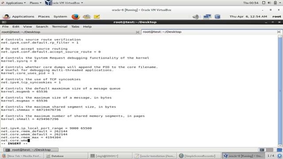Switch to oracle-installation editor in host taskbar
This screenshot has width=283, height=159.
(154, 156)
